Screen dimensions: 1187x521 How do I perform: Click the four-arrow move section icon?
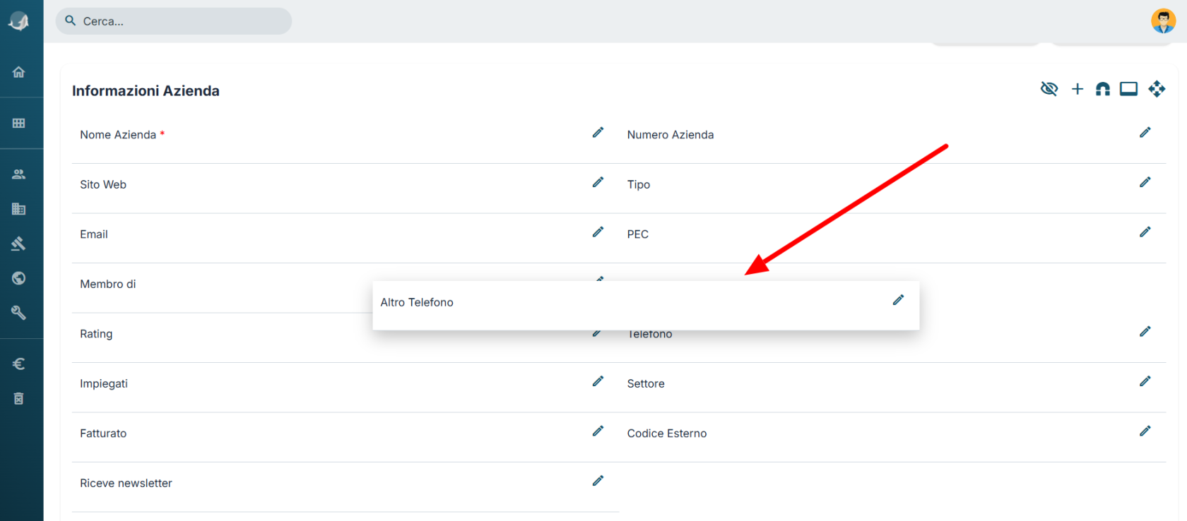(1157, 89)
